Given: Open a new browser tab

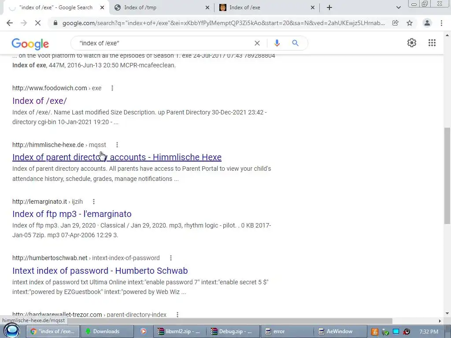Looking at the screenshot, I should click(x=329, y=7).
